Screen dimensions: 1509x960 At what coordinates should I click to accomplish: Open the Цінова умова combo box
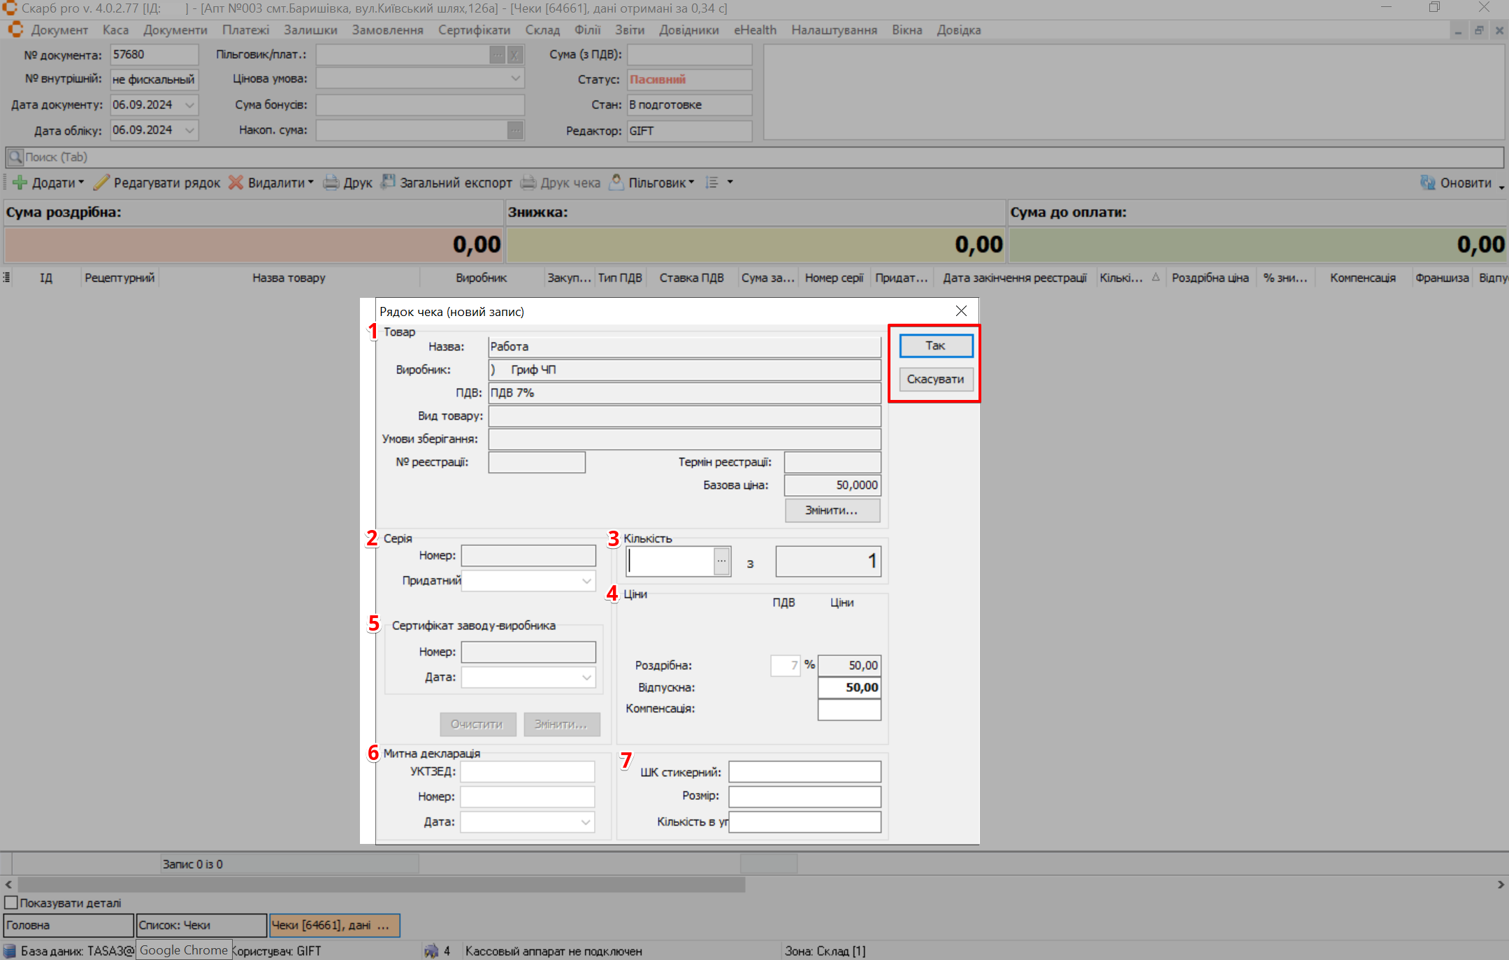click(515, 79)
